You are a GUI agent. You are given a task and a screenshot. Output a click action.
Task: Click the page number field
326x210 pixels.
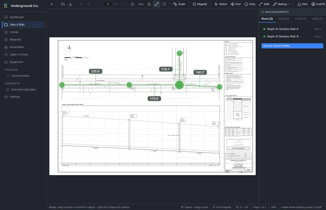pos(108,4)
